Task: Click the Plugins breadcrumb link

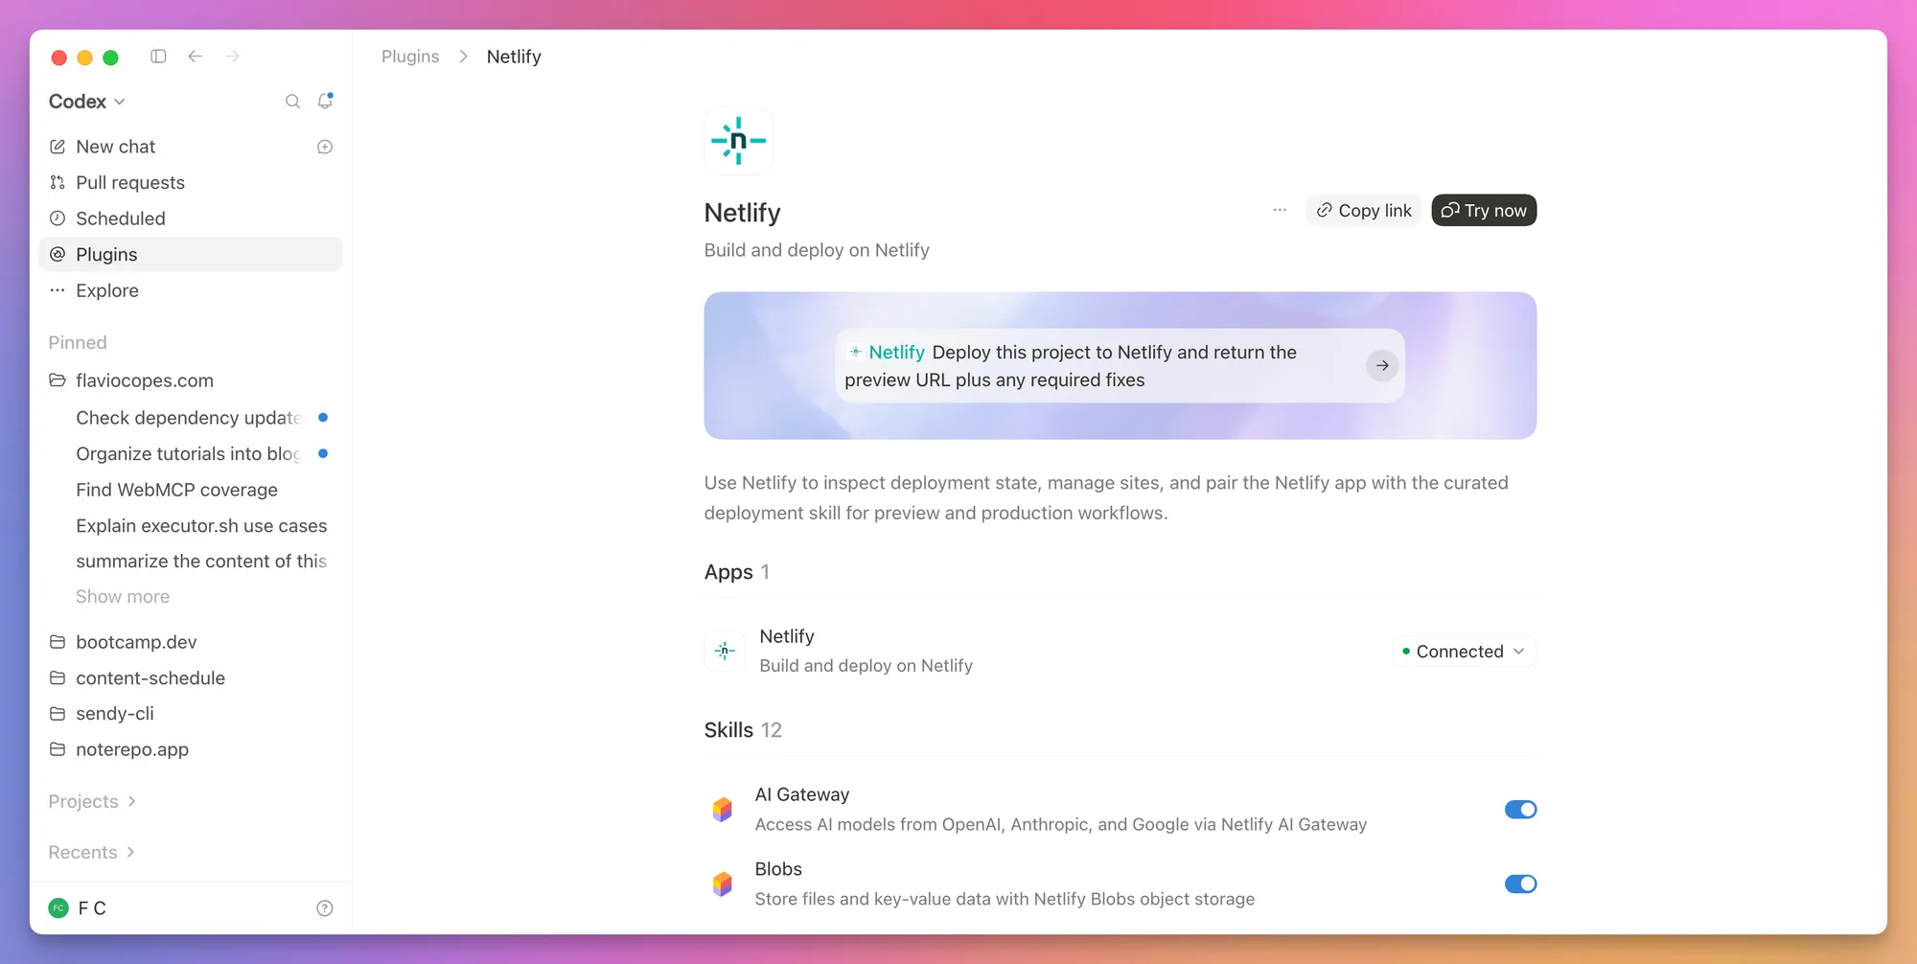Action: click(410, 57)
